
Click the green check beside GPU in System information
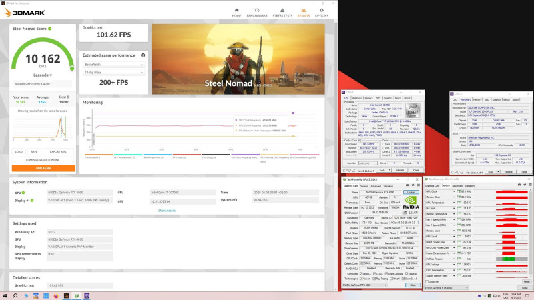click(x=23, y=193)
